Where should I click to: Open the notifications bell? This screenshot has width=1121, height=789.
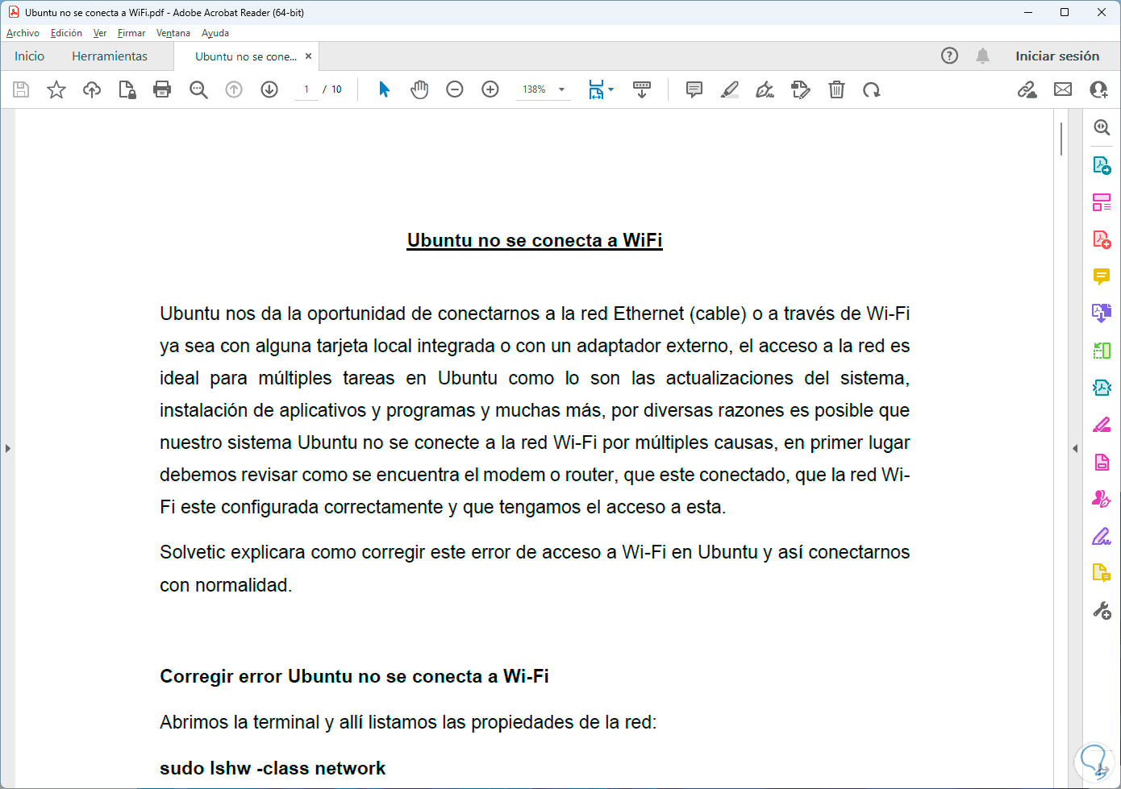point(982,56)
